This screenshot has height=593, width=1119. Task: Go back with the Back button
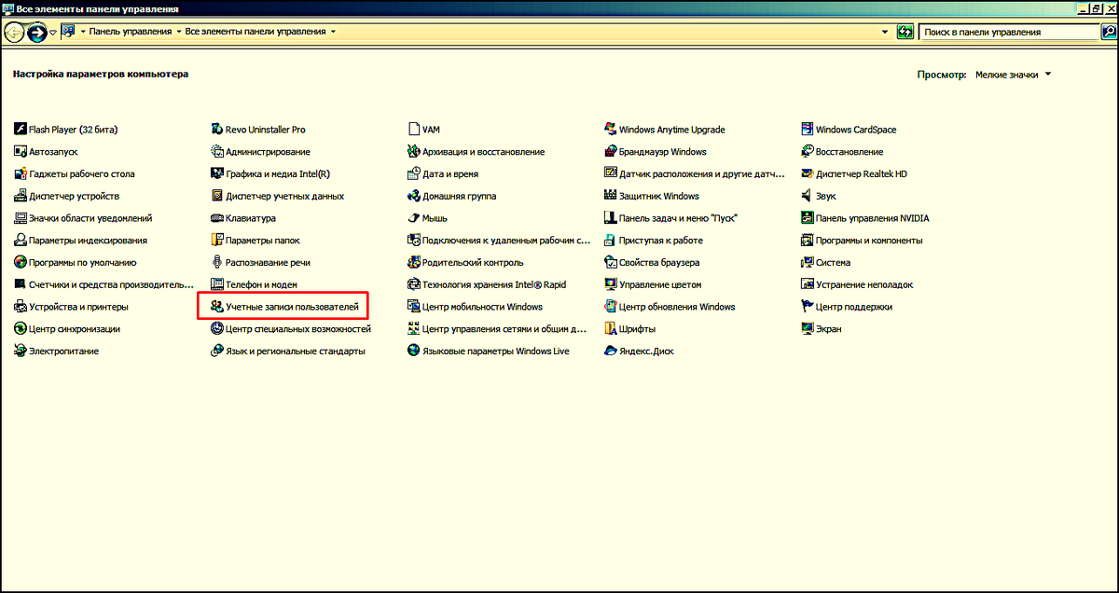pos(14,32)
